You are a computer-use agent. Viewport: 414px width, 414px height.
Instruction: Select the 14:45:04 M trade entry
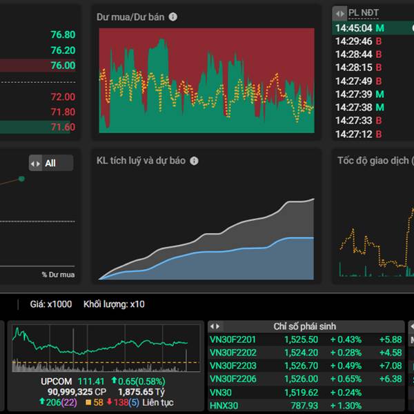click(x=373, y=28)
